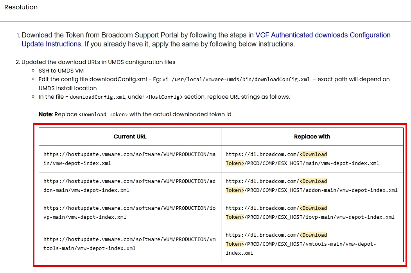The height and width of the screenshot is (273, 411).
Task: Click the "SSH to UMDS VM" bullet
Action: [61, 71]
